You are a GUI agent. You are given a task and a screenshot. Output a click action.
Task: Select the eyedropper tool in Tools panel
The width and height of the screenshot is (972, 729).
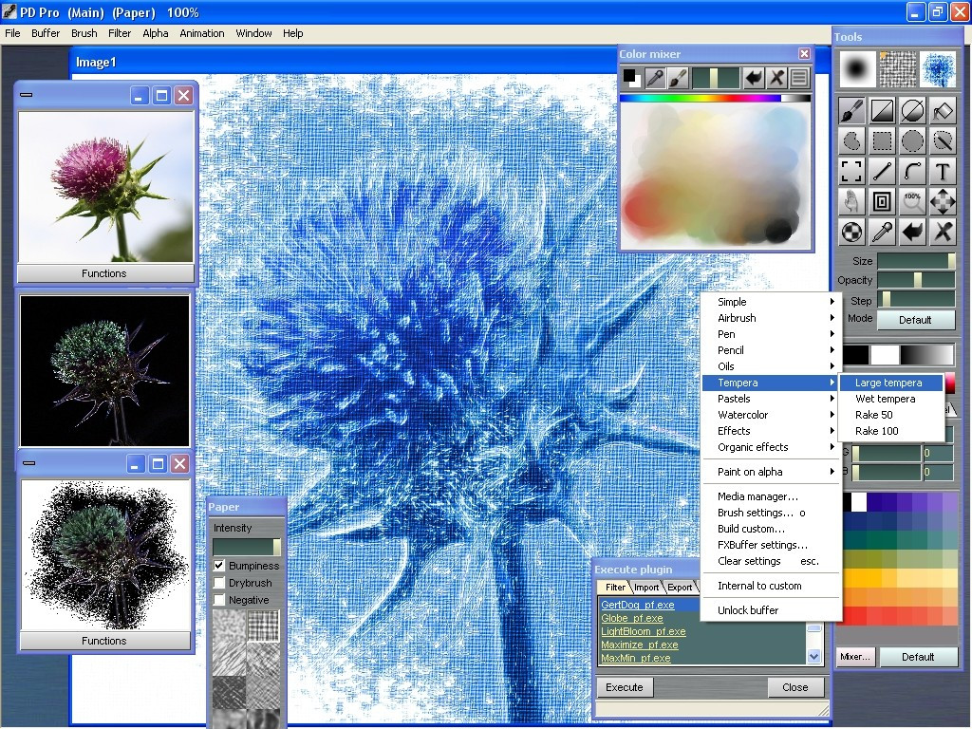(x=882, y=232)
